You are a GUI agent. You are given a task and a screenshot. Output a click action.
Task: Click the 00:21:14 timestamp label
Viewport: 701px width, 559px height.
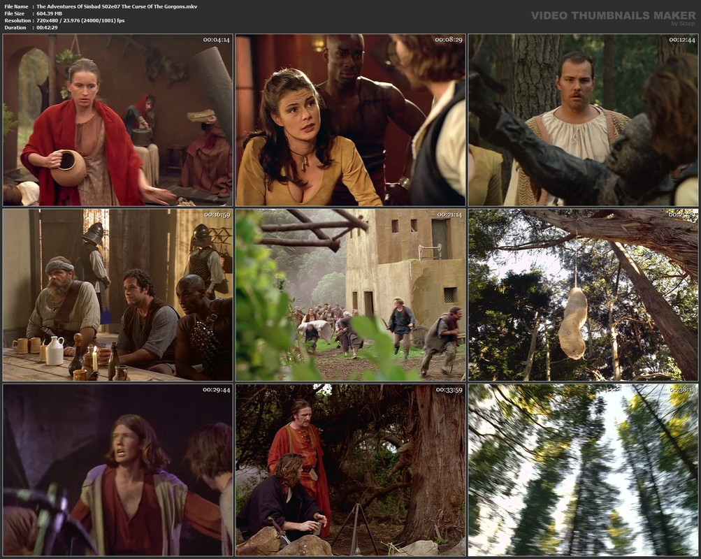[449, 215]
